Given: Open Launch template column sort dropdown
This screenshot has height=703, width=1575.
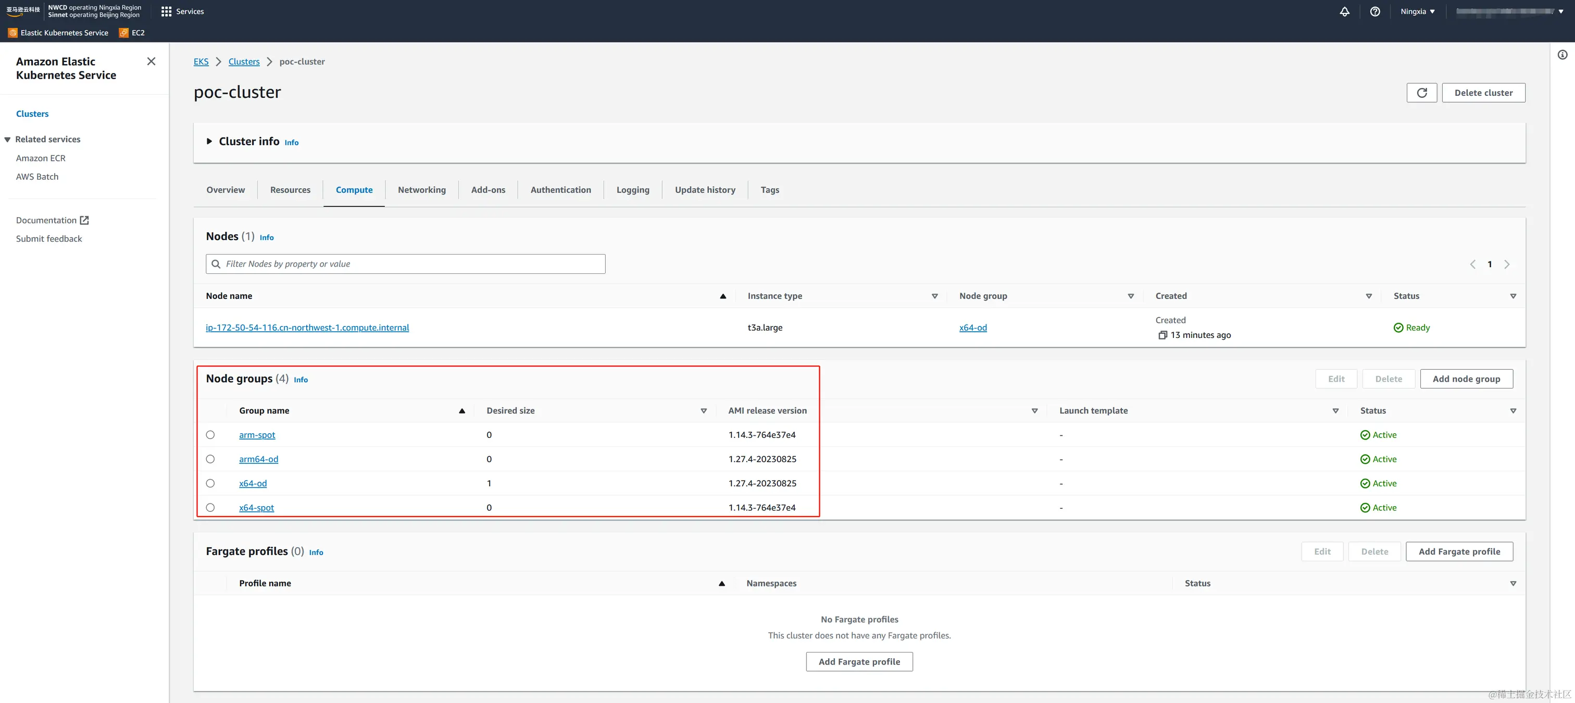Looking at the screenshot, I should (1335, 411).
